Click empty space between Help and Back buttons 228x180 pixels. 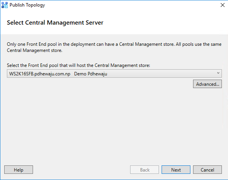[81, 170]
